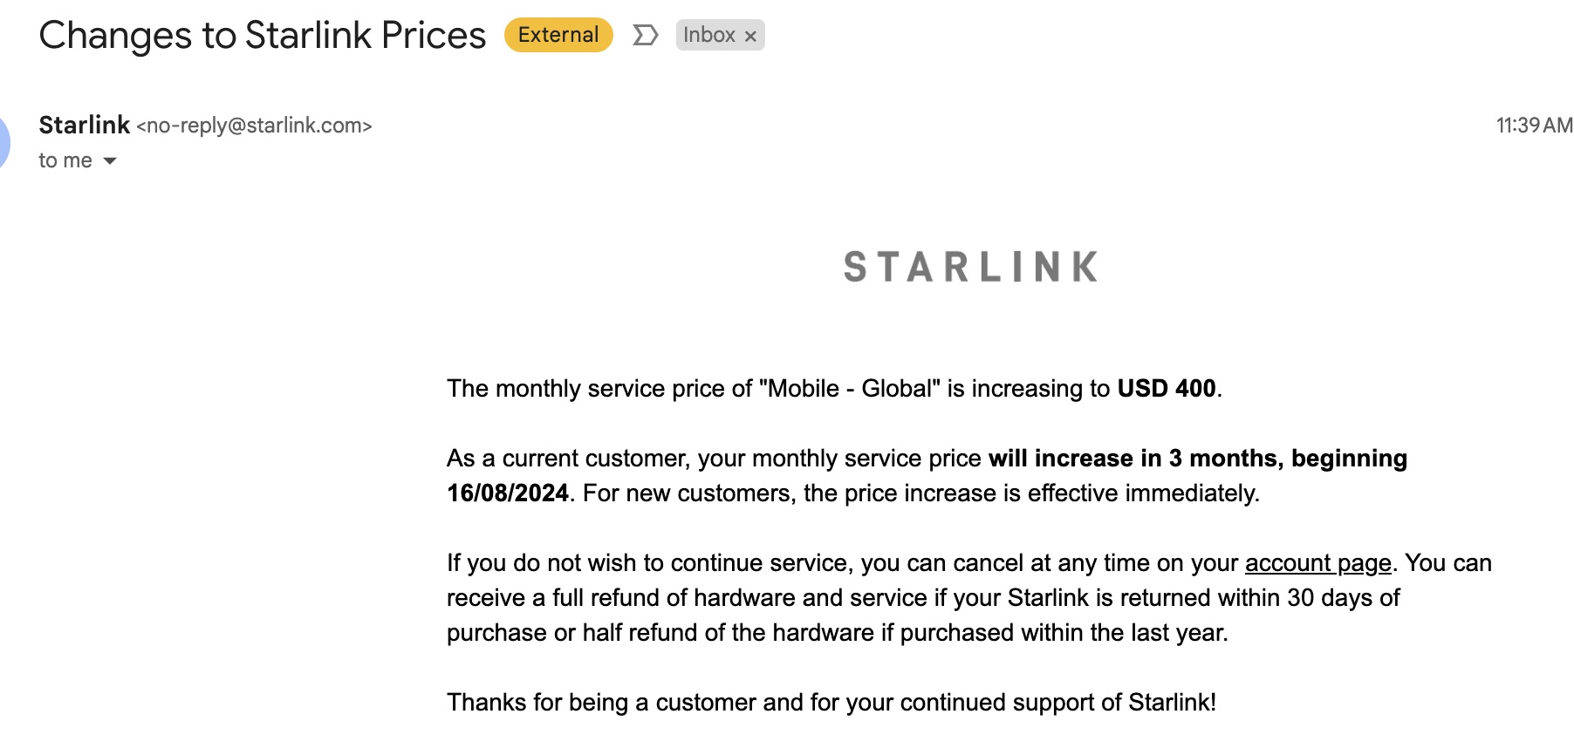
Task: Click the bold "USD 400" text
Action: pyautogui.click(x=1167, y=389)
